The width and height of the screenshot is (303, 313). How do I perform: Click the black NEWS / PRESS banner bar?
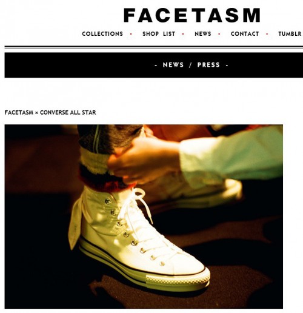point(154,65)
